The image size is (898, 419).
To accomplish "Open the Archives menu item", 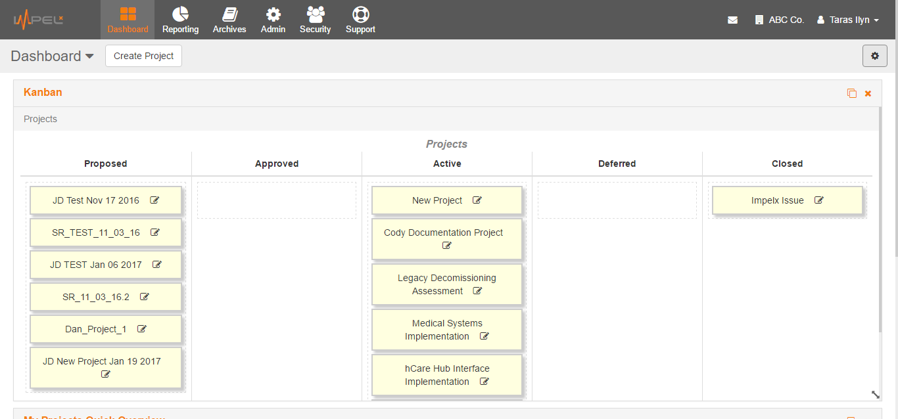I will pos(229,20).
